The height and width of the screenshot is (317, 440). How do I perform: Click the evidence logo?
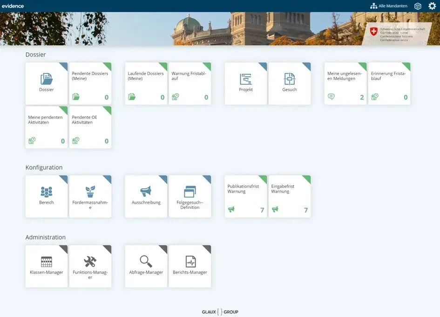tap(13, 6)
